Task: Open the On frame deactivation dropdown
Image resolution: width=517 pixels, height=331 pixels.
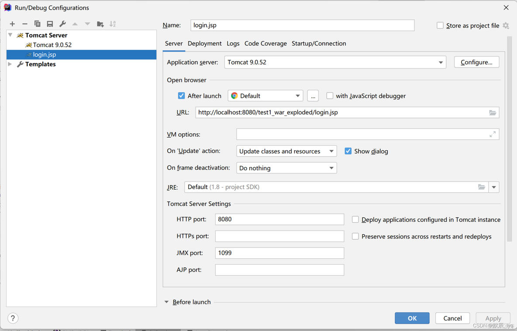Action: coord(286,168)
